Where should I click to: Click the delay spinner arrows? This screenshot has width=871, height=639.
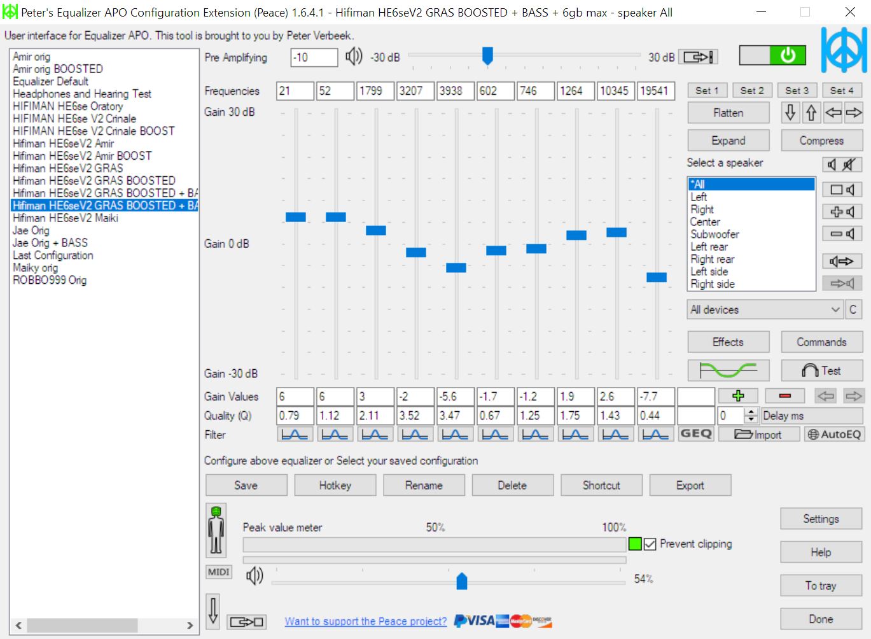click(751, 416)
